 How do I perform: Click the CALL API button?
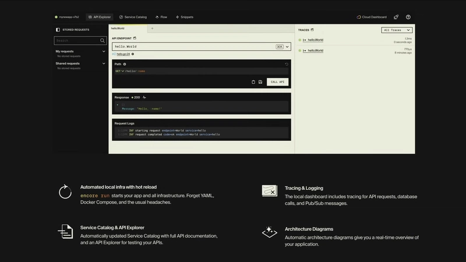pos(278,82)
